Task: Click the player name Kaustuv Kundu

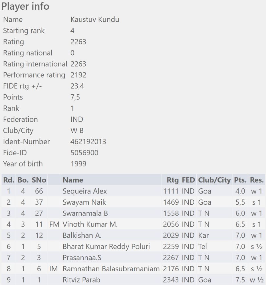Action: [95, 20]
